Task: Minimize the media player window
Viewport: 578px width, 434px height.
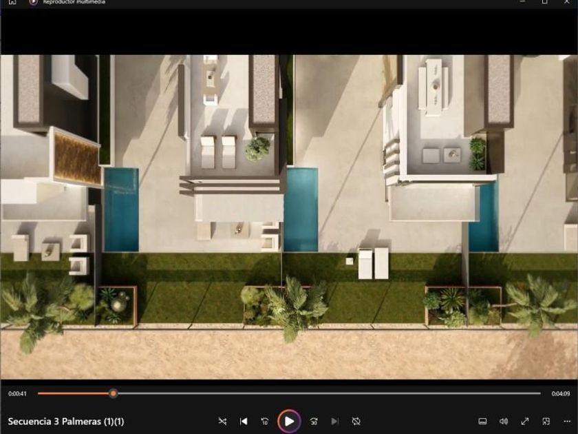Action: pyautogui.click(x=523, y=2)
